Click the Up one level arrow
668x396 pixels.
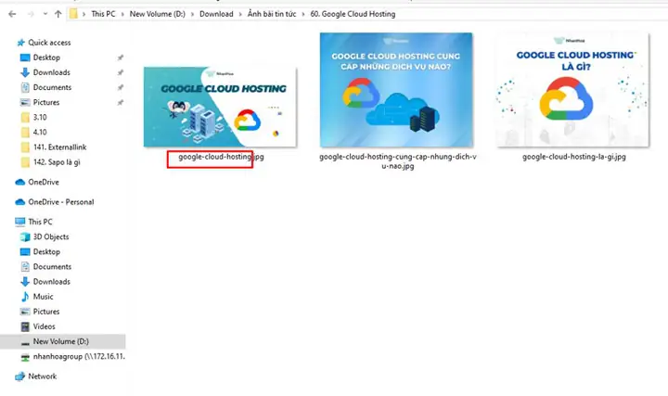coord(58,14)
